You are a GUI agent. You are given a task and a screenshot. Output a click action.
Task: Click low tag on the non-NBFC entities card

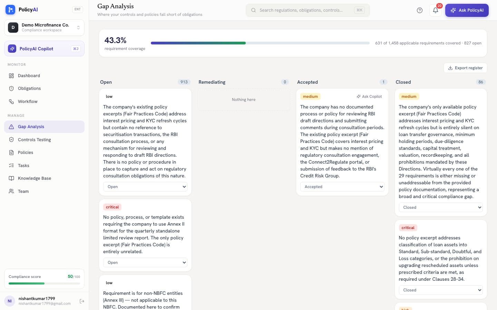[109, 283]
